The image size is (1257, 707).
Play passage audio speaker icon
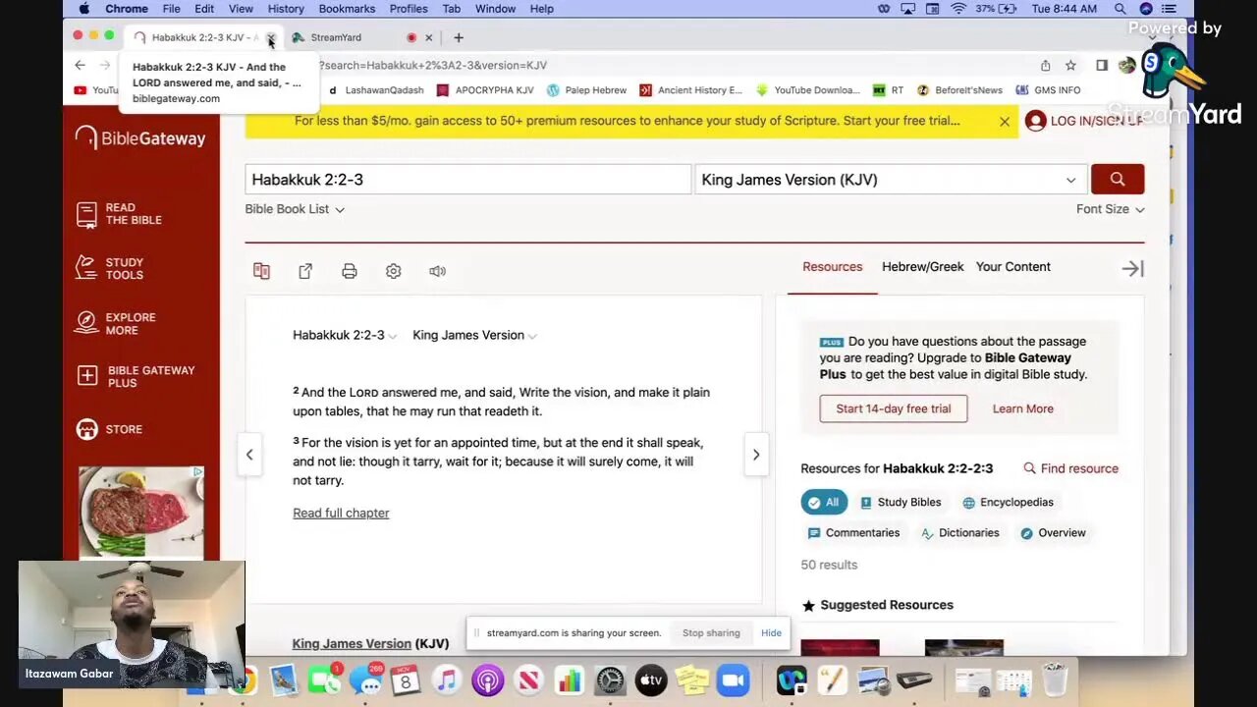[x=437, y=271]
